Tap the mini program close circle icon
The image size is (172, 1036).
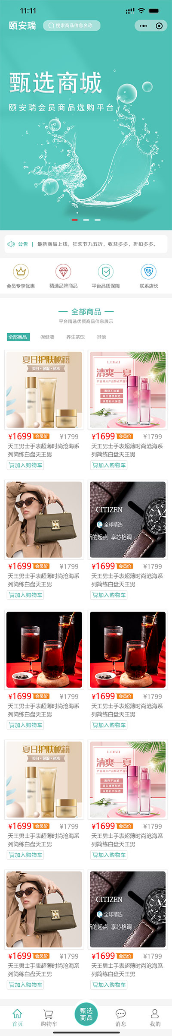159,26
